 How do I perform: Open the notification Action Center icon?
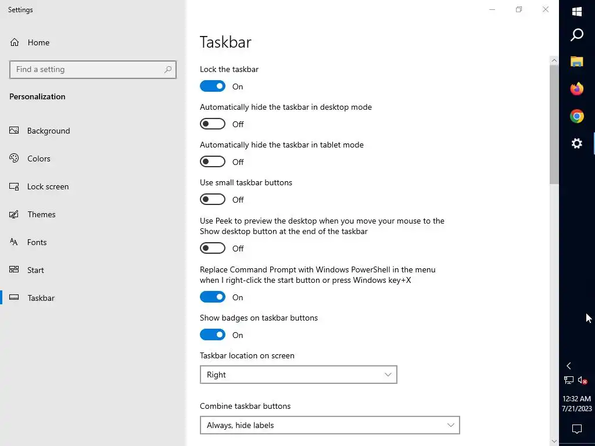(x=577, y=429)
